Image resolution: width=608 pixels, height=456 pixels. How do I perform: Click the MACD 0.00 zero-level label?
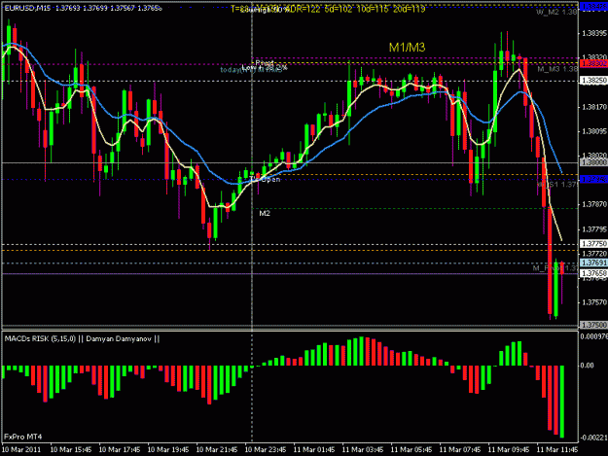(587, 366)
